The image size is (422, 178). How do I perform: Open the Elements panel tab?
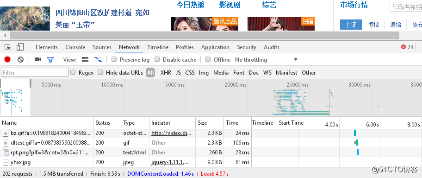47,47
